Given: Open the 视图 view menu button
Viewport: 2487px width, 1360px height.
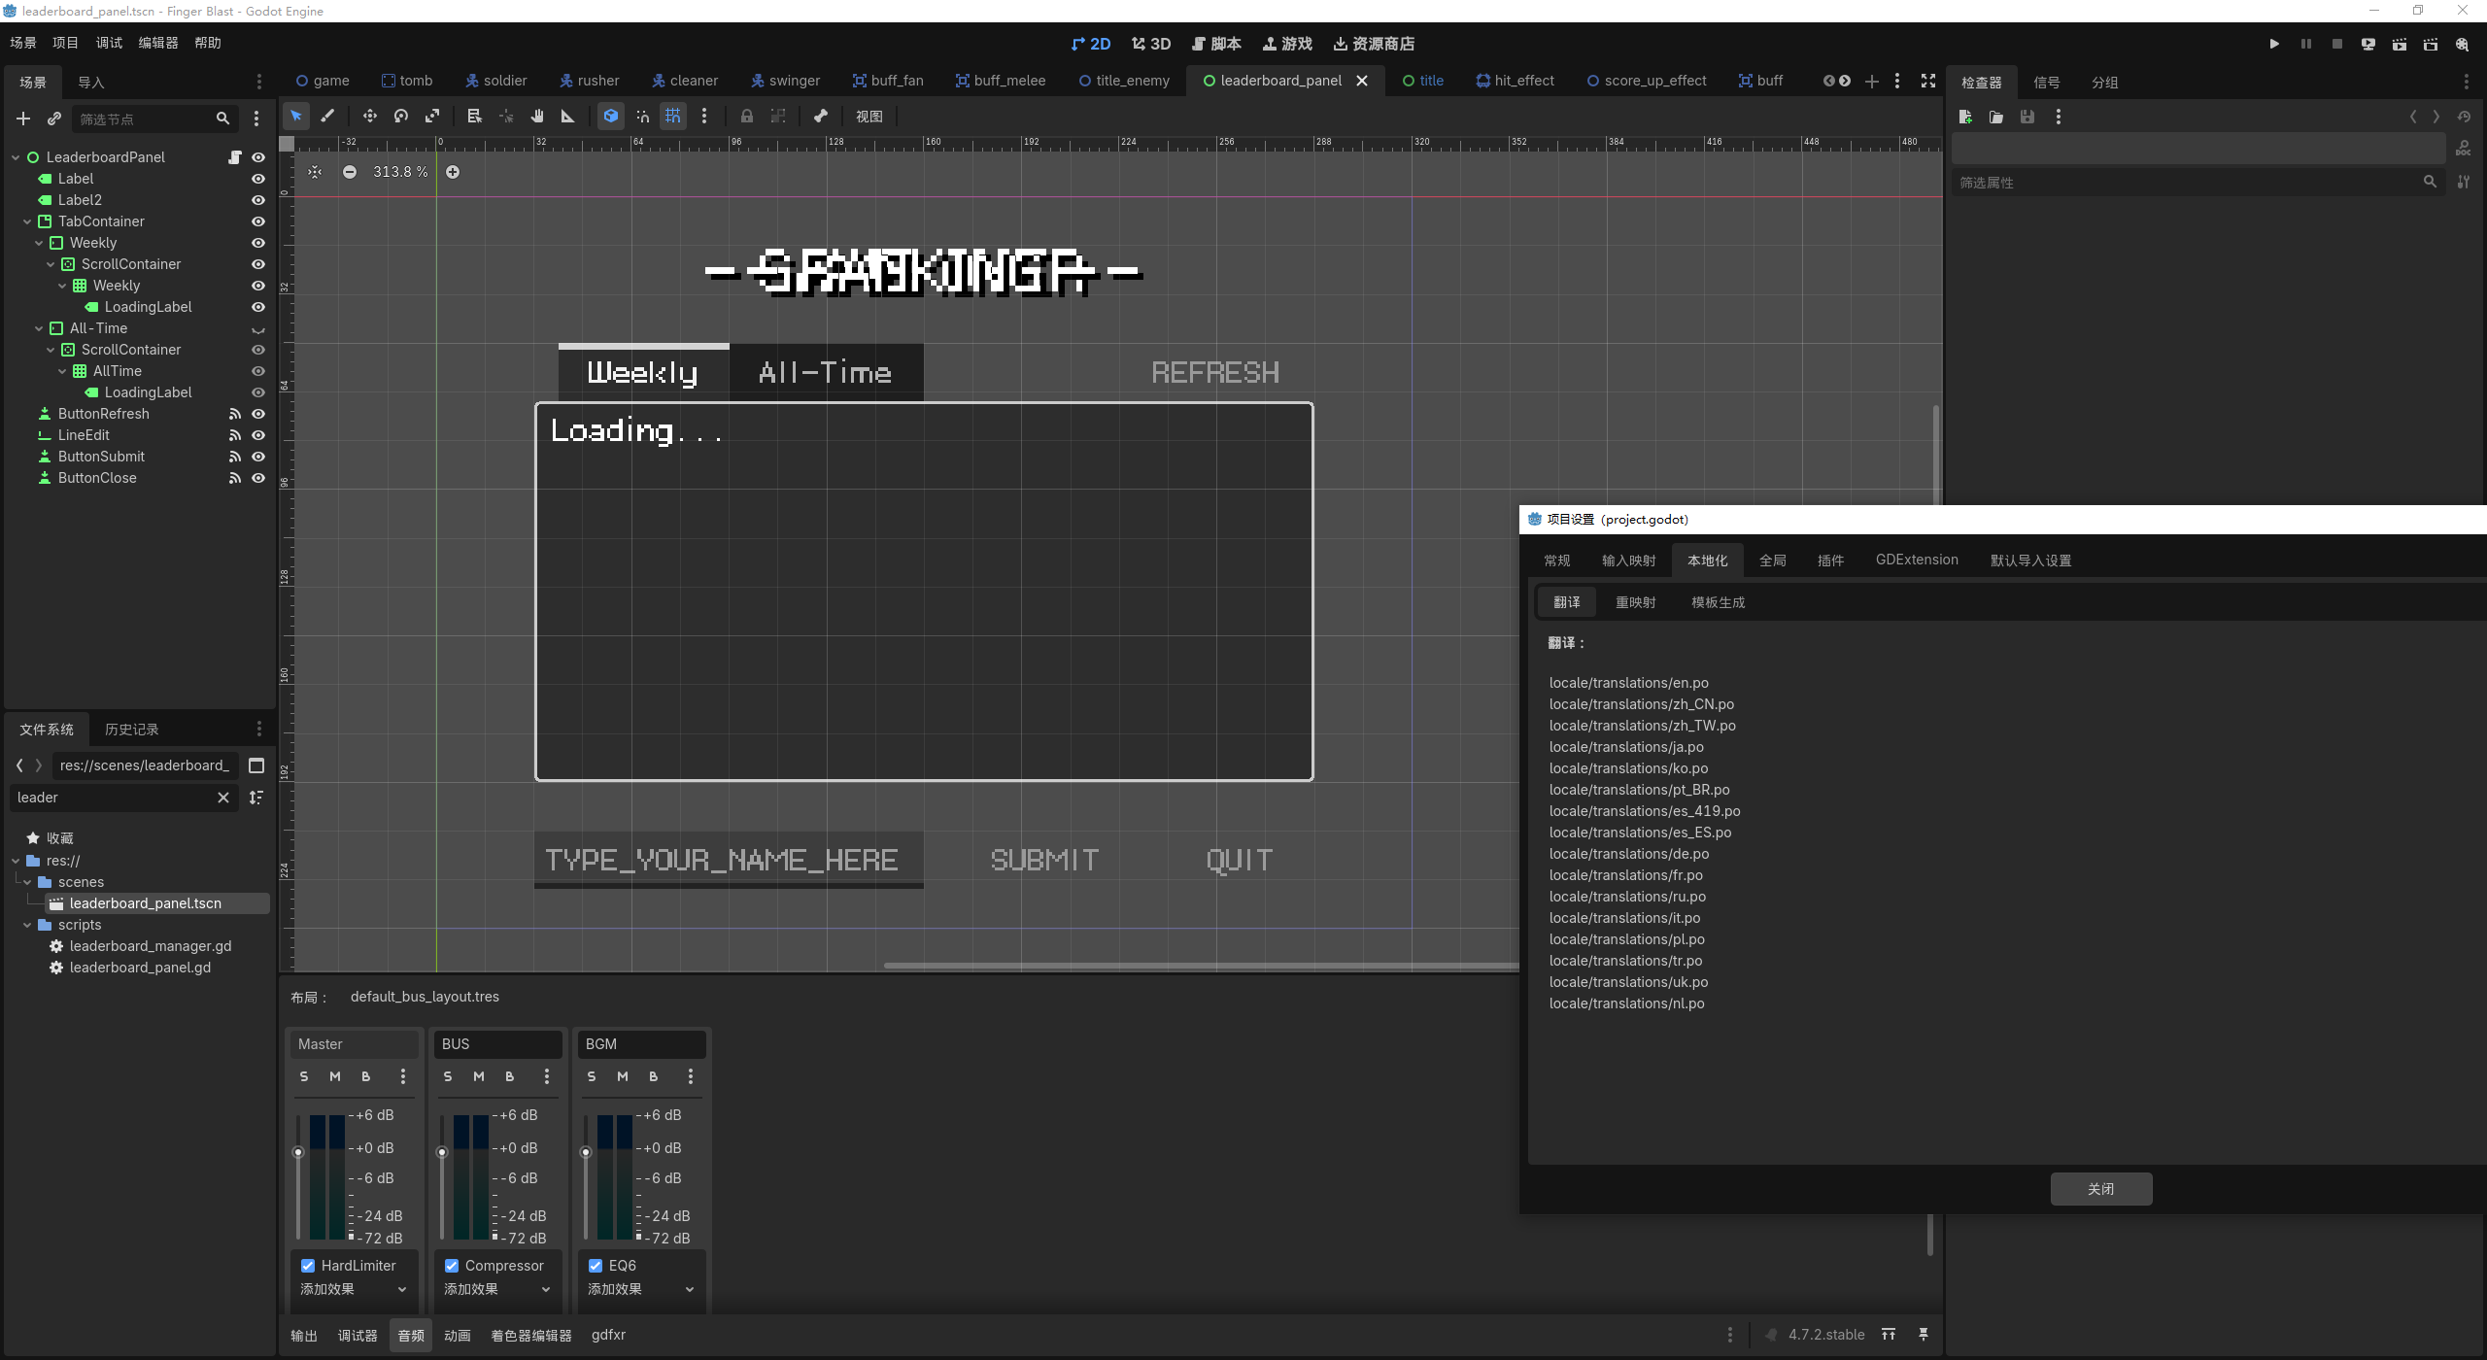Looking at the screenshot, I should 869,117.
